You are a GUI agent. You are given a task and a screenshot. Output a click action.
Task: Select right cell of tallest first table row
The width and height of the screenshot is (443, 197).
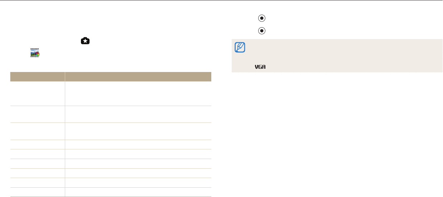[138, 93]
